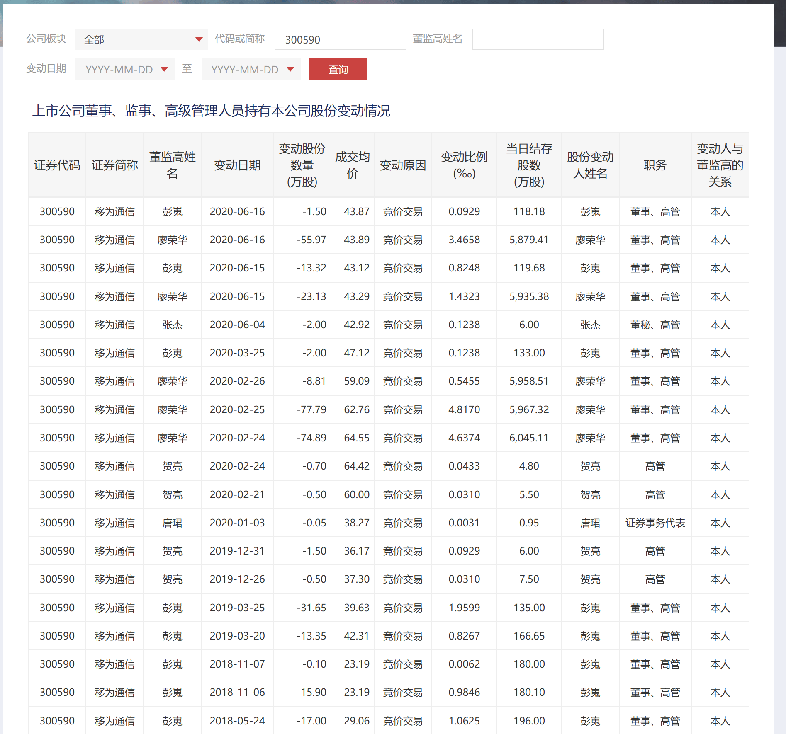
Task: Click 董秘、高管 position cell for 张杰
Action: [x=655, y=325]
